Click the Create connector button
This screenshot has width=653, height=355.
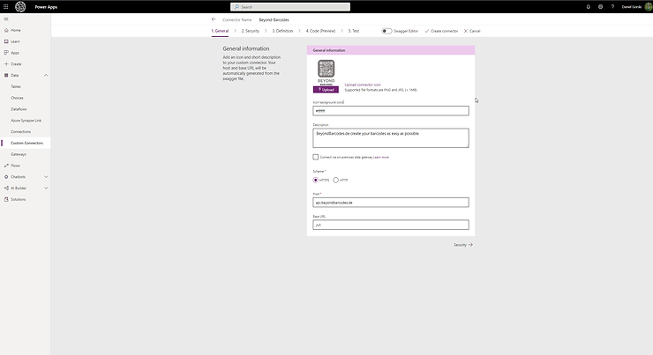441,31
